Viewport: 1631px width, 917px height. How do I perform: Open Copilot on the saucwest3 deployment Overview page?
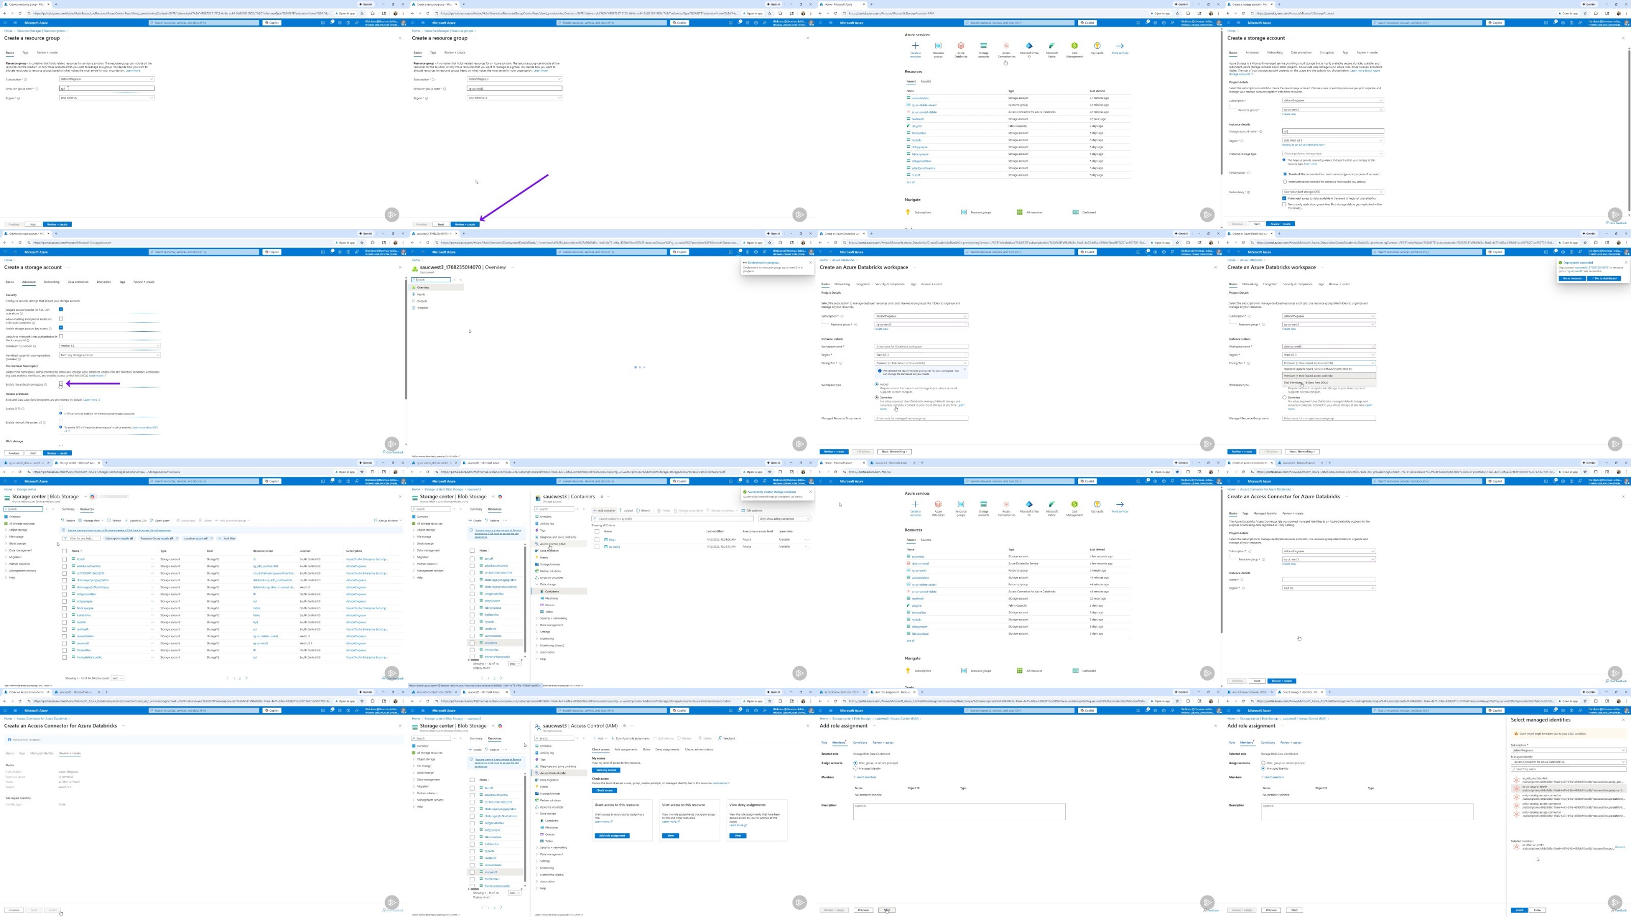(679, 252)
